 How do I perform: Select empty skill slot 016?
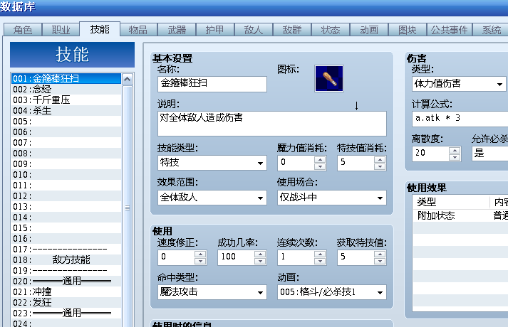(66, 238)
